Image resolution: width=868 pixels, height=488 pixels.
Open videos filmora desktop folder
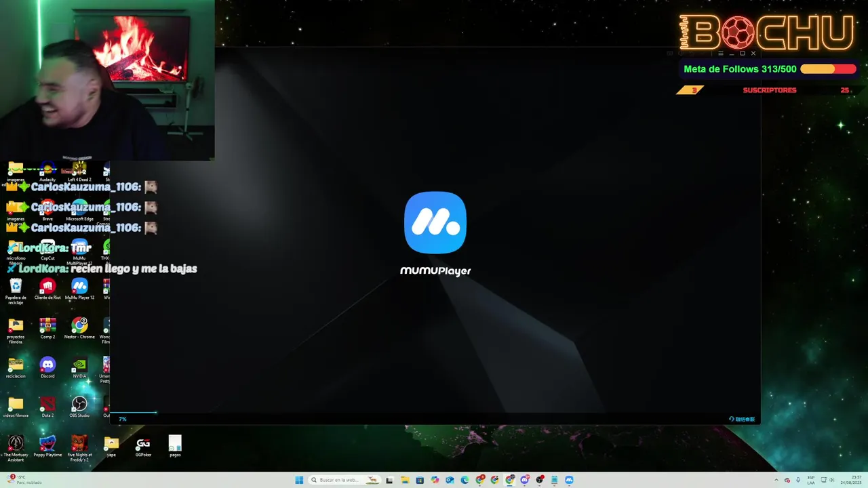[16, 407]
